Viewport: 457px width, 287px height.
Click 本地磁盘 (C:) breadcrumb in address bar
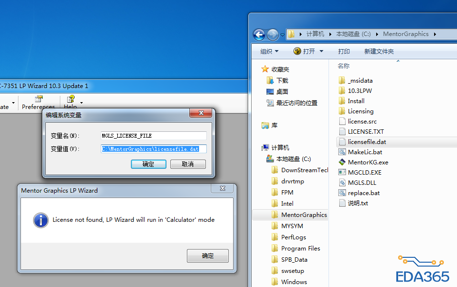point(353,34)
